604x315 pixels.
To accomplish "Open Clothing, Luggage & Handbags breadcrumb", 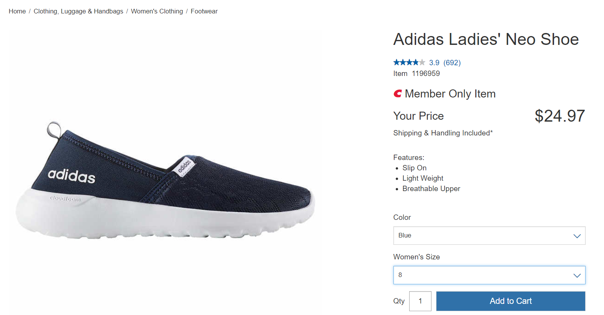I will click(x=78, y=12).
